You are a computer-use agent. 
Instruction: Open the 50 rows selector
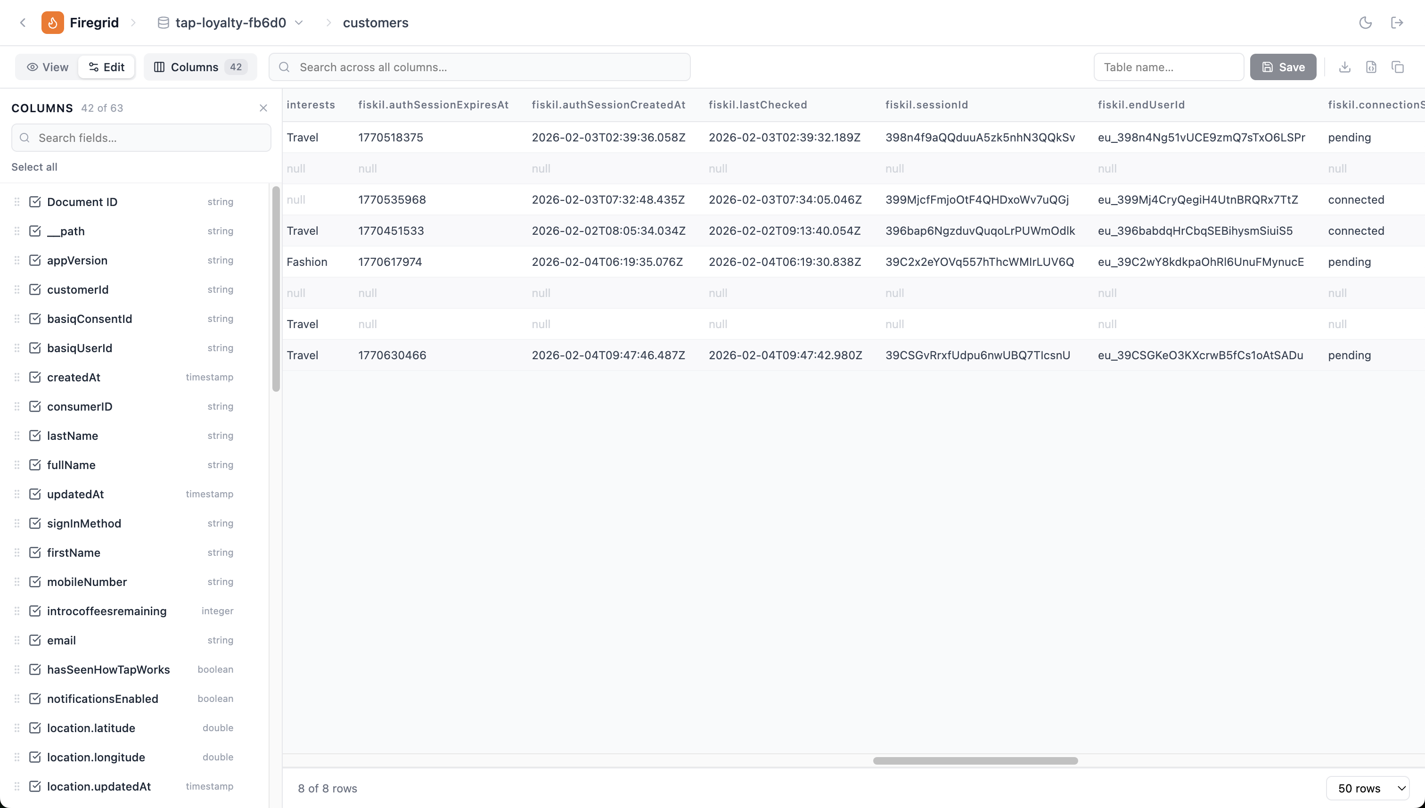tap(1367, 788)
